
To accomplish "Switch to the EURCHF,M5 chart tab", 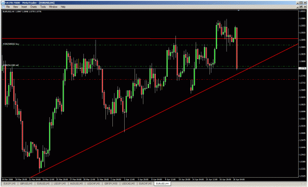I will coord(145,184).
